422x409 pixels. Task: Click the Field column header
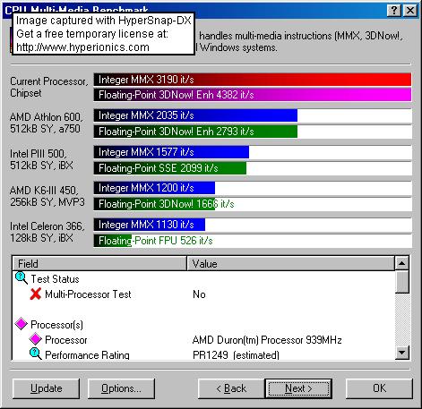[99, 263]
